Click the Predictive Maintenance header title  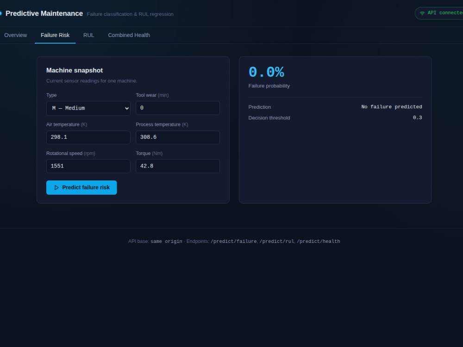coord(44,13)
